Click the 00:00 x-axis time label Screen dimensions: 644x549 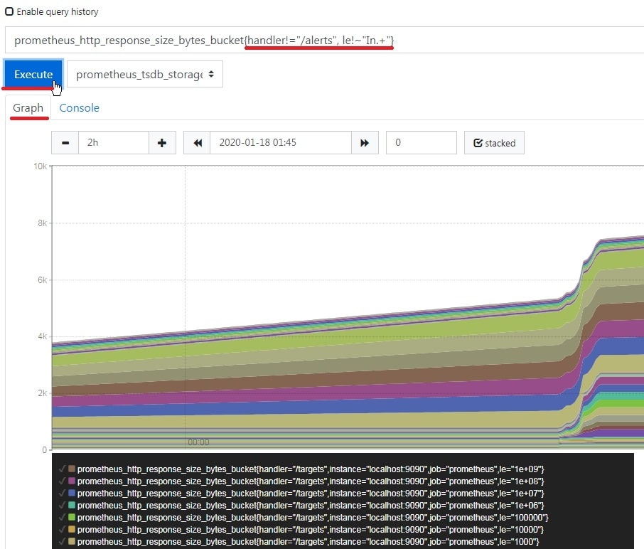pyautogui.click(x=198, y=442)
